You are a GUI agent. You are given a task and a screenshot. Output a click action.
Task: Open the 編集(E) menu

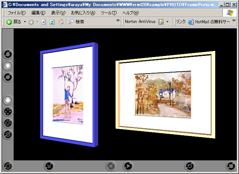click(x=38, y=13)
